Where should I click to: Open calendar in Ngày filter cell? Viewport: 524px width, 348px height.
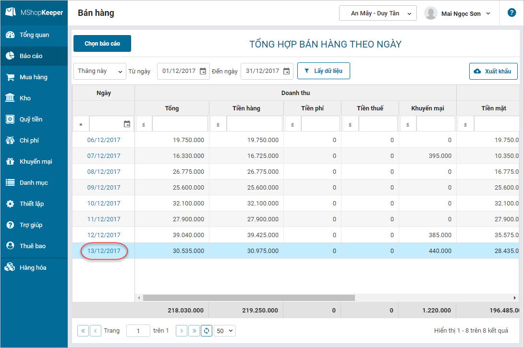[127, 124]
